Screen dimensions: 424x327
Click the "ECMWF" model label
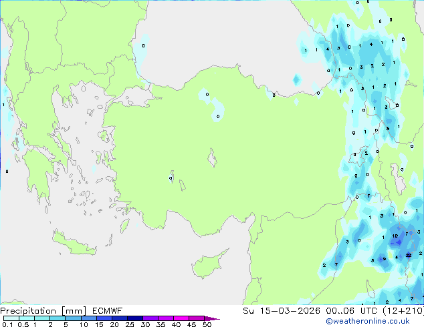click(x=108, y=311)
